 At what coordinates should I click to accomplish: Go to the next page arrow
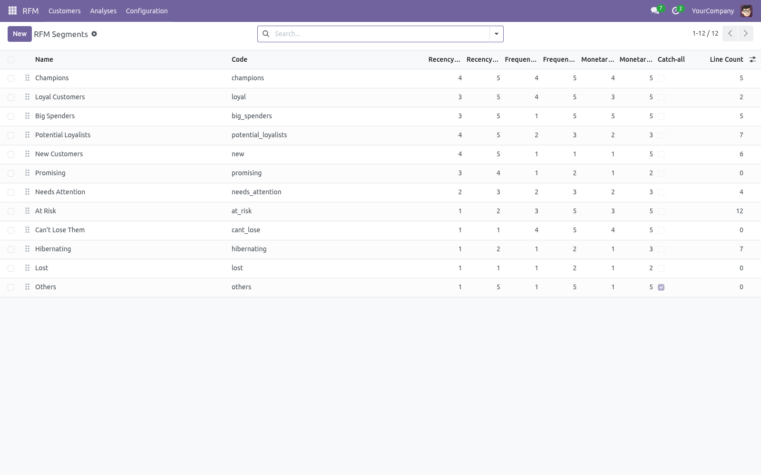745,34
